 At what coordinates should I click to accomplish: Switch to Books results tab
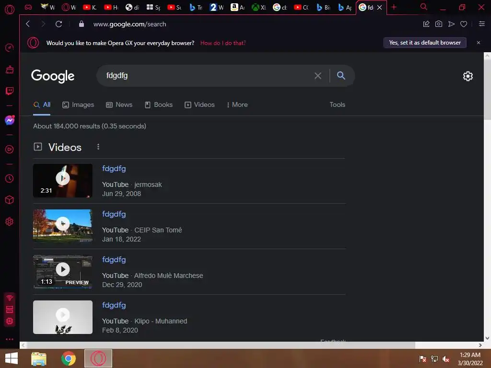click(159, 105)
